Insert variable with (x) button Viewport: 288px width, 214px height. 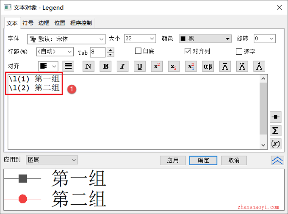point(276,144)
